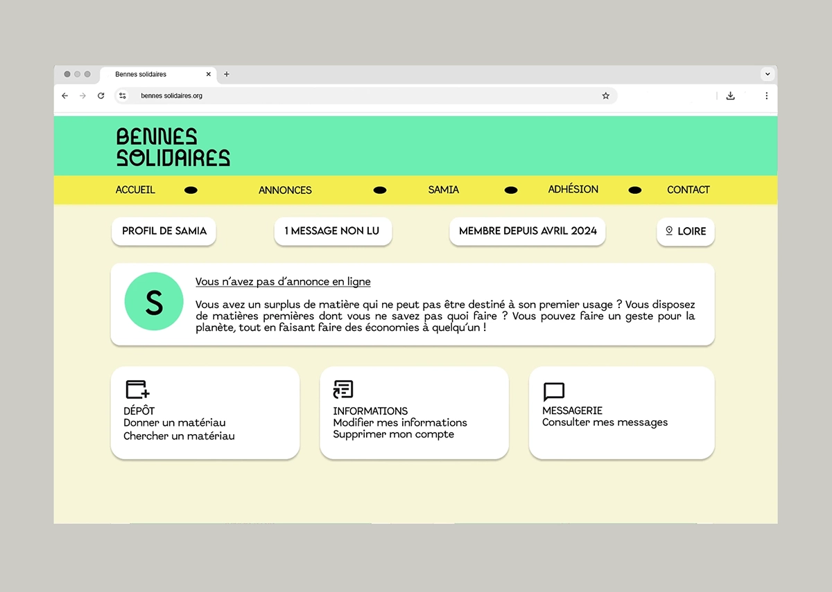Click the Profil de Samia button
The width and height of the screenshot is (832, 592).
[x=164, y=231]
